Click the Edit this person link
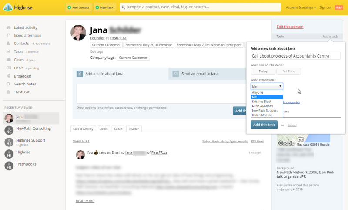This screenshot has height=210, width=348. pyautogui.click(x=290, y=27)
